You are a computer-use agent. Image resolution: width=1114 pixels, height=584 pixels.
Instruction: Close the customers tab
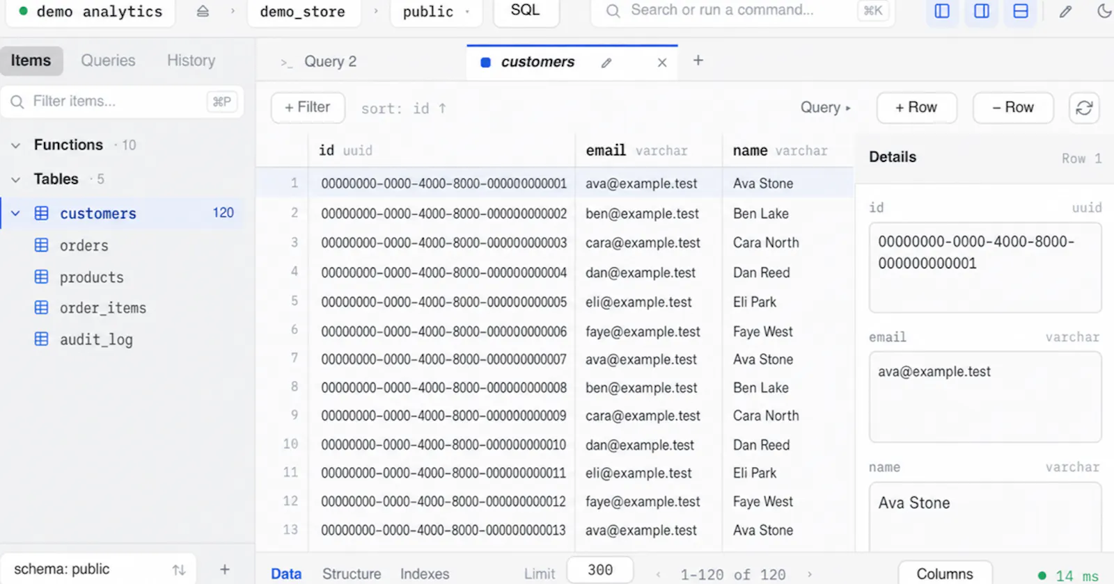point(662,63)
